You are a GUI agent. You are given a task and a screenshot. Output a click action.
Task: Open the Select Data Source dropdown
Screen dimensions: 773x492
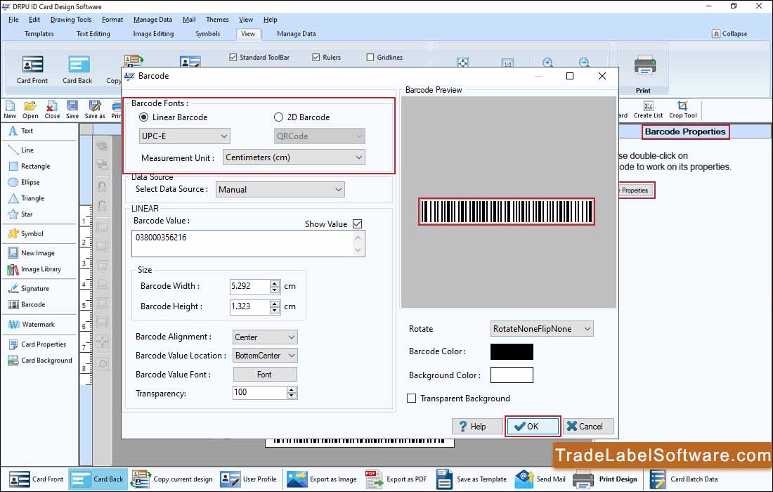click(x=280, y=189)
